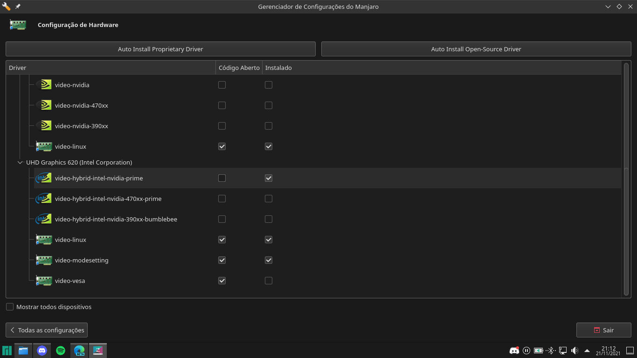Viewport: 637px width, 358px height.
Task: Toggle Instalado checkbox for video-nvidia-390xx
Action: click(269, 126)
